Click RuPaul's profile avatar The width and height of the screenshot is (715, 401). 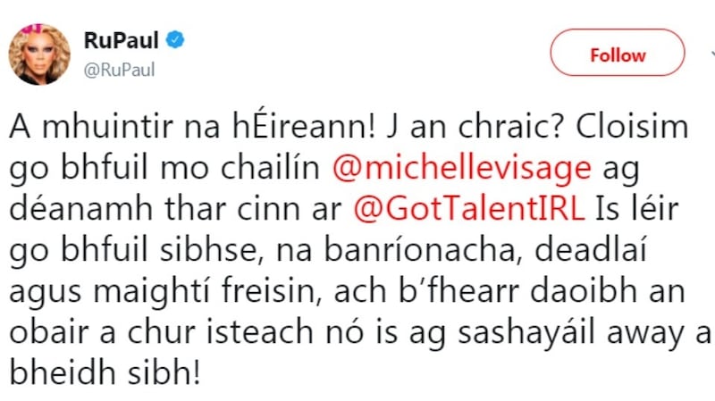(x=40, y=54)
